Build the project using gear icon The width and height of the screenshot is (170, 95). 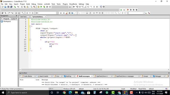click(x=38, y=7)
